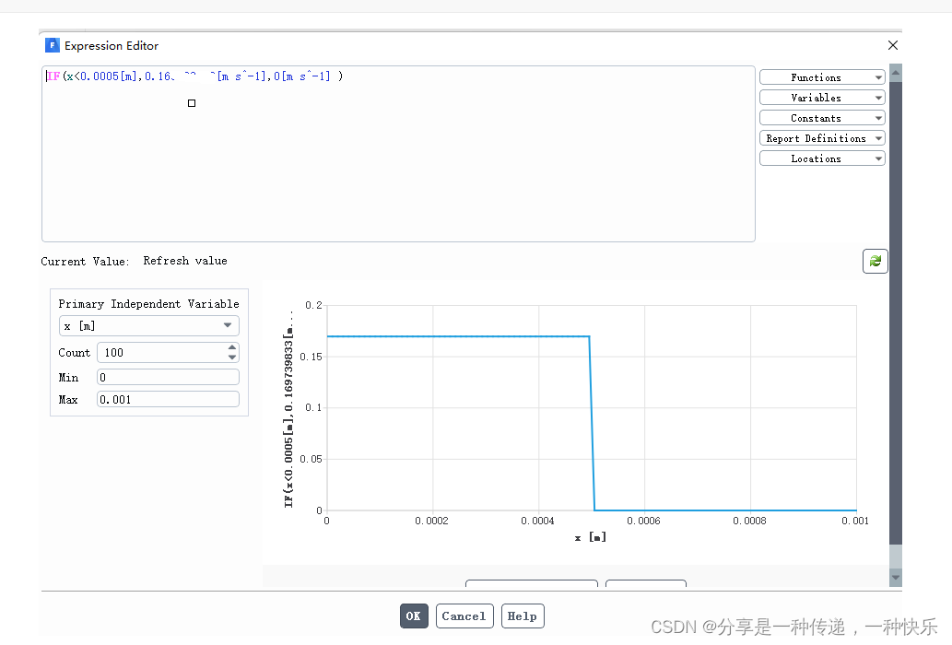Click the Expression Editor title bar icon
The width and height of the screenshot is (952, 645).
click(52, 44)
